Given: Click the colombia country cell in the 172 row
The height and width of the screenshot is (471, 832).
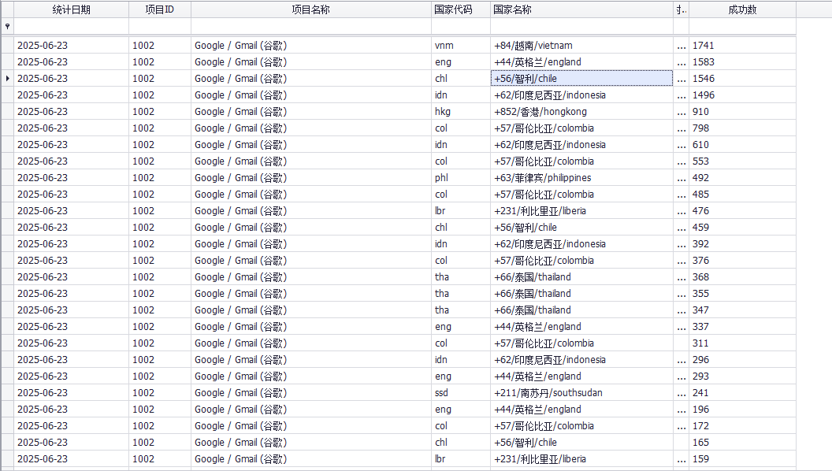Looking at the screenshot, I should tap(581, 426).
